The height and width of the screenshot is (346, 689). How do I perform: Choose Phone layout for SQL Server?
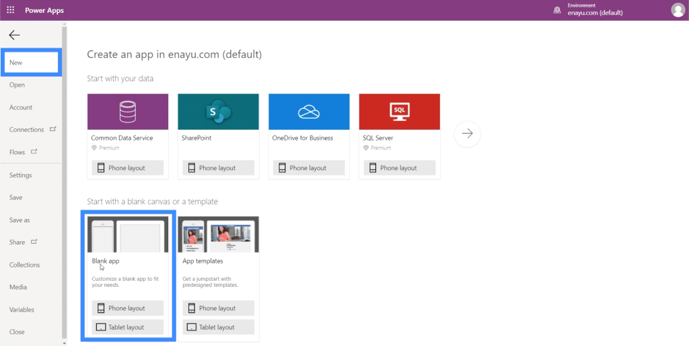point(400,168)
